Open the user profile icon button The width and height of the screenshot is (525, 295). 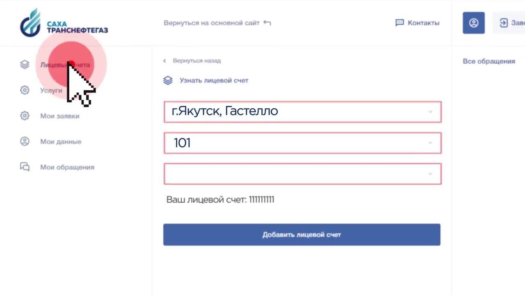point(474,23)
